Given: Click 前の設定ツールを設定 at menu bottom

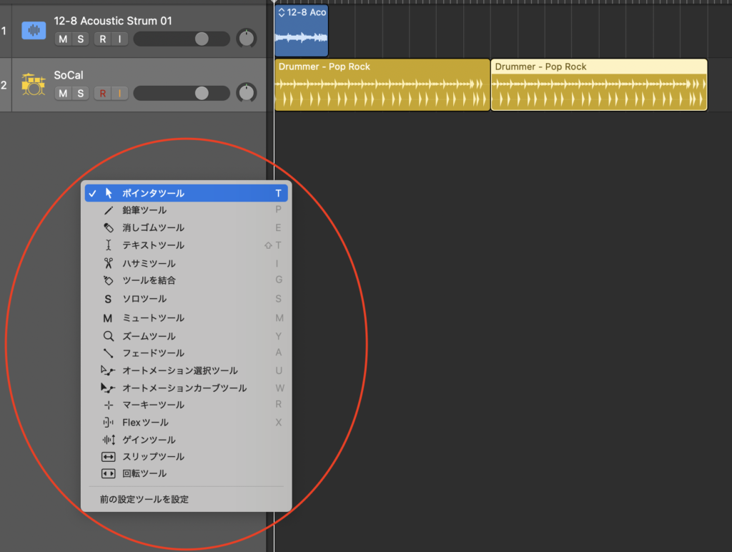Looking at the screenshot, I should coord(144,499).
